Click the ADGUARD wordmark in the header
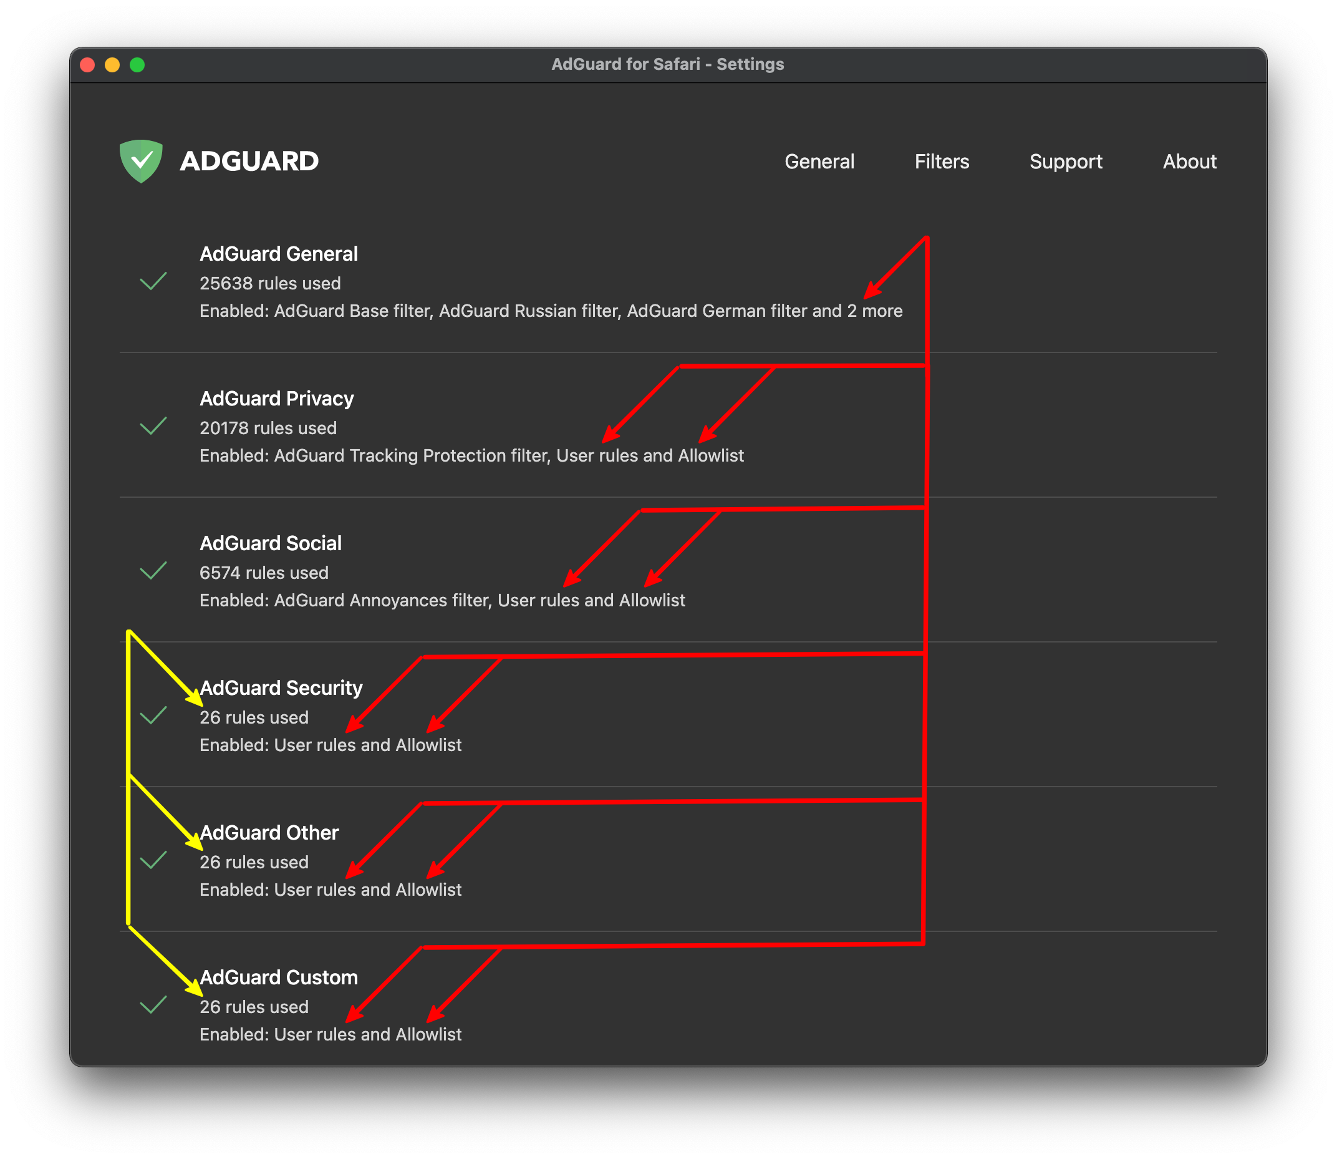Viewport: 1337px width, 1159px height. coord(249,162)
